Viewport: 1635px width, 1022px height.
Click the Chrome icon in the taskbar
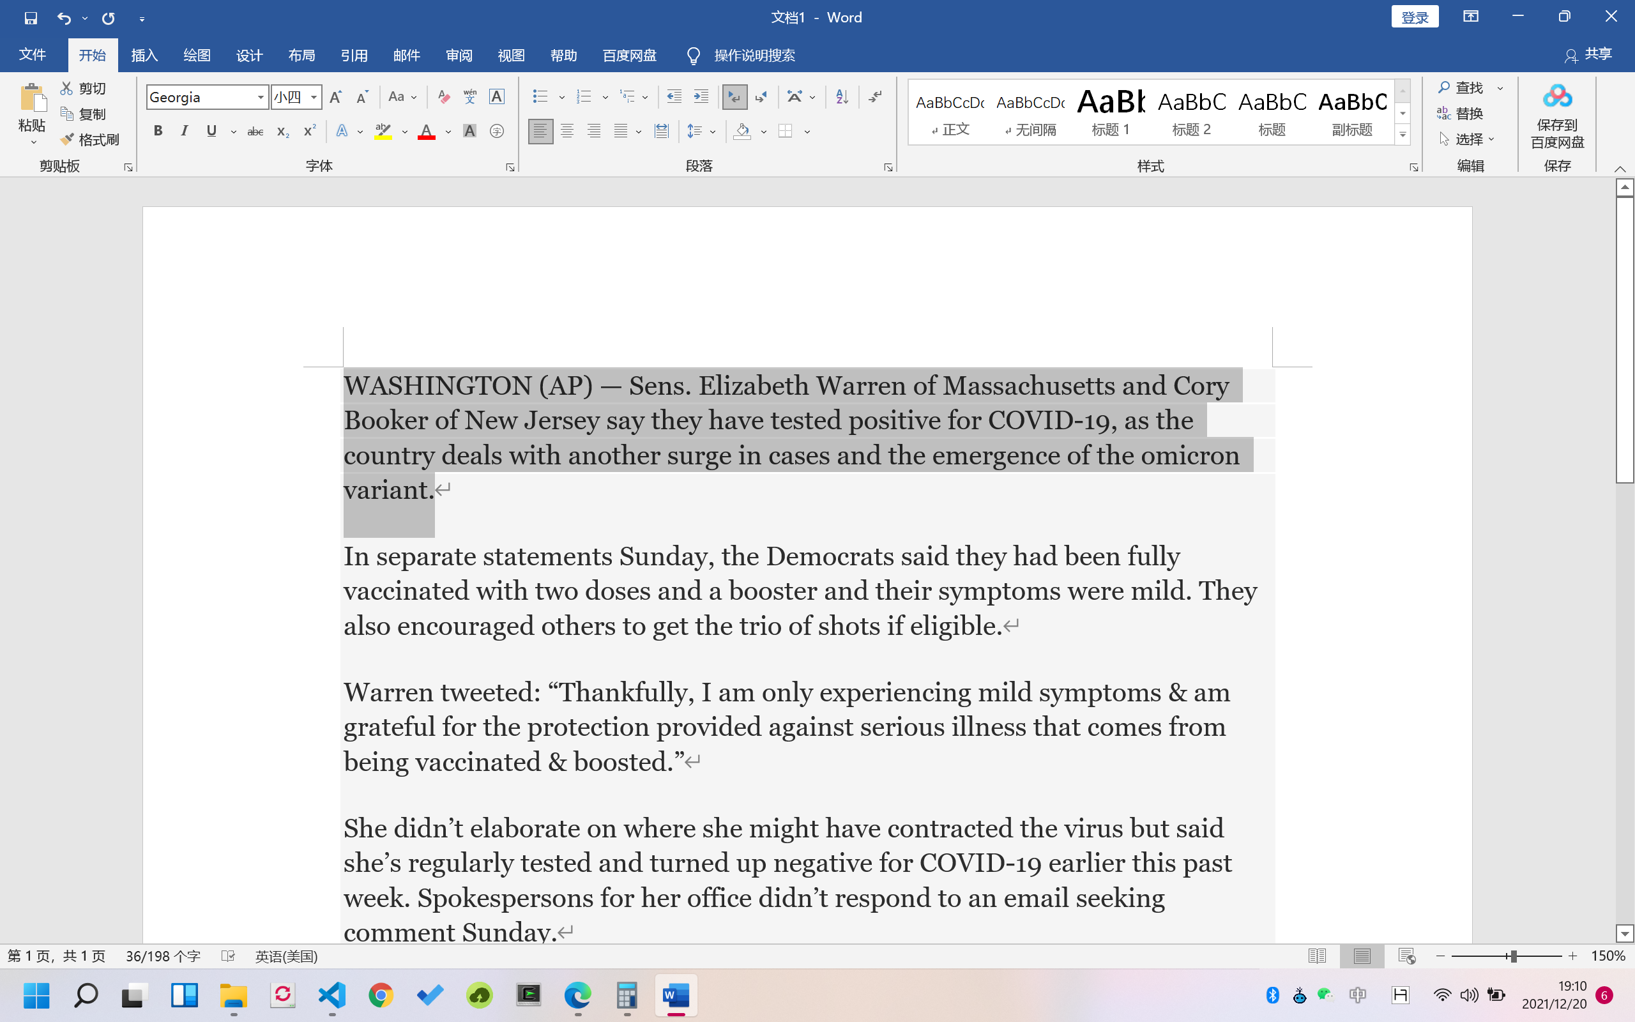click(381, 995)
